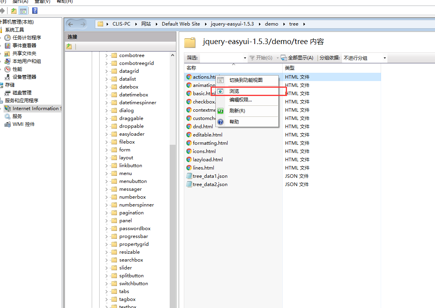Click the Disk Management icon
The image size is (435, 308).
click(7, 93)
